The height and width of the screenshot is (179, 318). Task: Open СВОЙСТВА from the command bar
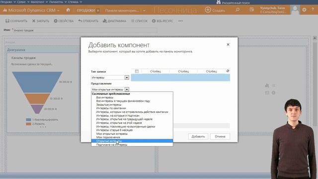pyautogui.click(x=64, y=21)
